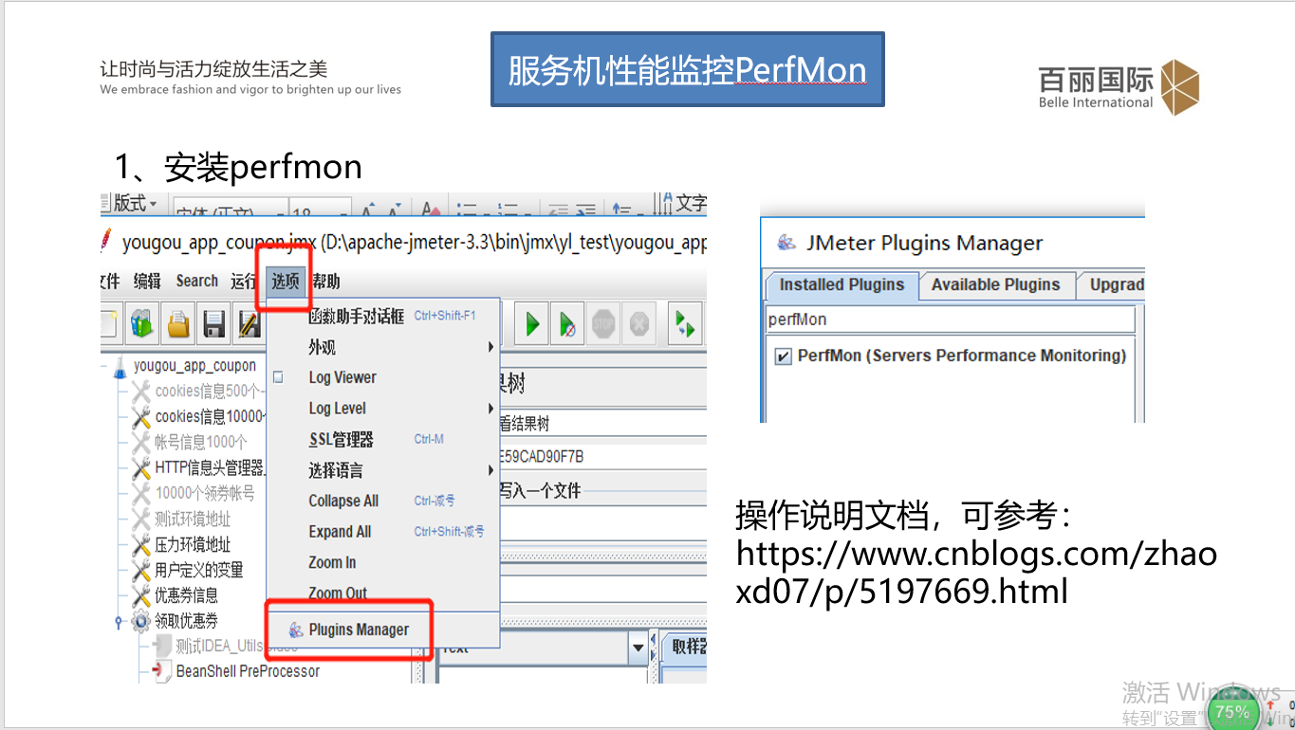
Task: Click the 选项 menu
Action: [286, 281]
